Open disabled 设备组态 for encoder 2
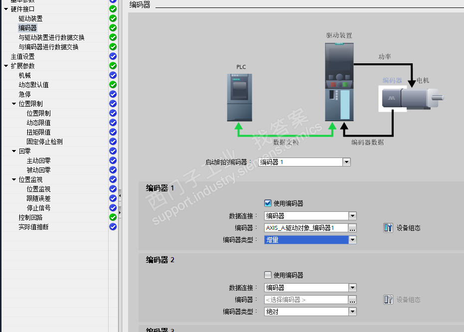 point(402,300)
